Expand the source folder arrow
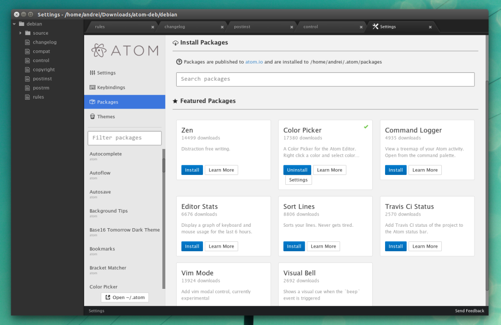 pos(20,33)
